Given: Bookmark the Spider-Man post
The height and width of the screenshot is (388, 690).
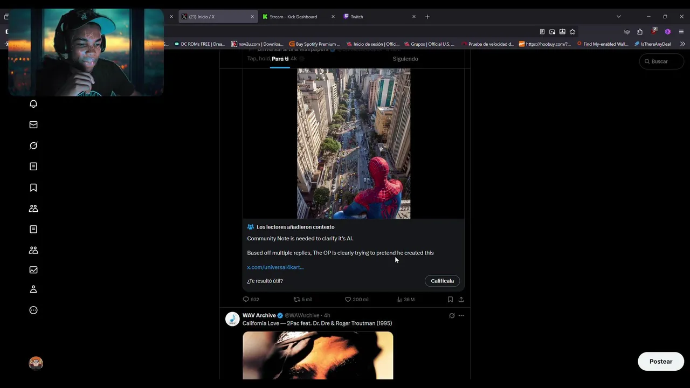Looking at the screenshot, I should coord(450,299).
